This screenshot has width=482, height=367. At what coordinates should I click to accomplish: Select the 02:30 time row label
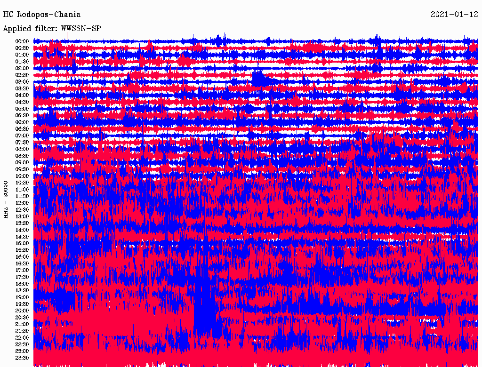[x=22, y=75]
